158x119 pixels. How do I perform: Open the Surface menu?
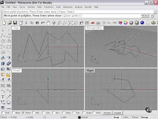click(x=31, y=7)
